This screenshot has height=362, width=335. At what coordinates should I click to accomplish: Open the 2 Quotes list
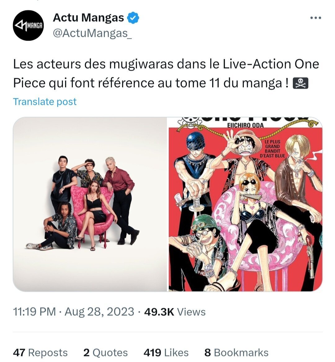[105, 352]
